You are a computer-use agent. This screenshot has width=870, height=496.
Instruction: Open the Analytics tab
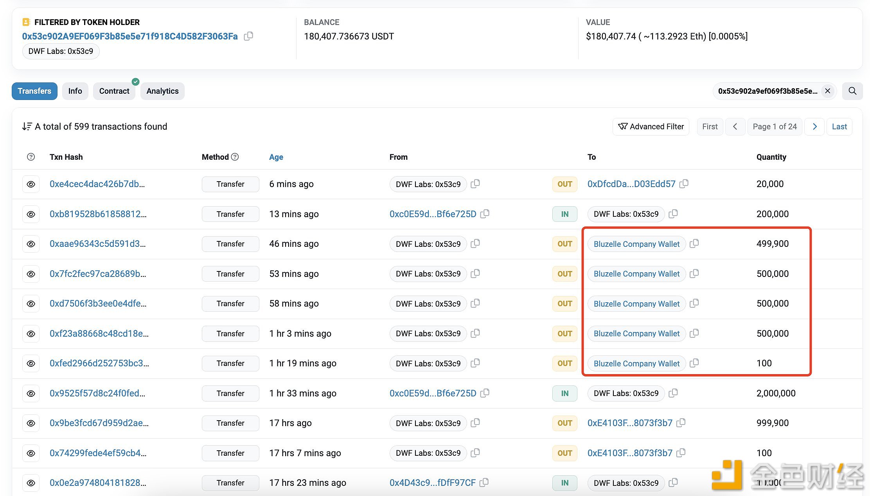pyautogui.click(x=162, y=91)
